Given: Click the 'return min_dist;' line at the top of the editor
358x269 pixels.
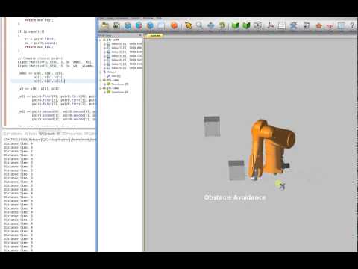Looking at the screenshot, I should pos(39,20).
